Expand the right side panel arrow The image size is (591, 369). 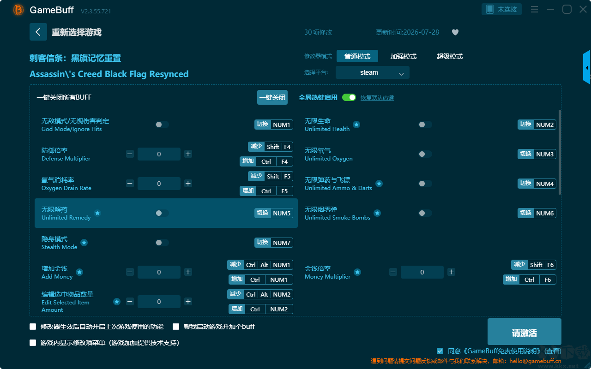click(587, 67)
